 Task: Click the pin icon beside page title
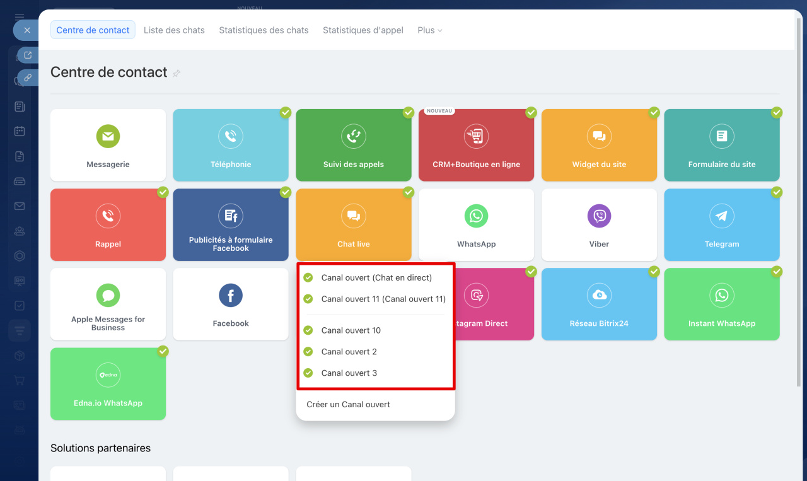point(177,73)
